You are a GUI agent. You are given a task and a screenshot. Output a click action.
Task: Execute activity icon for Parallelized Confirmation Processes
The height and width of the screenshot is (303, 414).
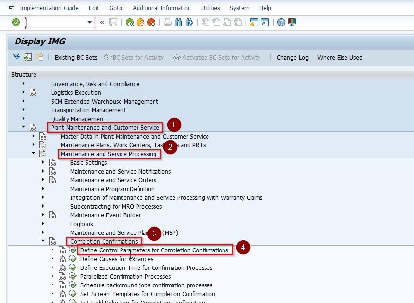tap(72, 276)
